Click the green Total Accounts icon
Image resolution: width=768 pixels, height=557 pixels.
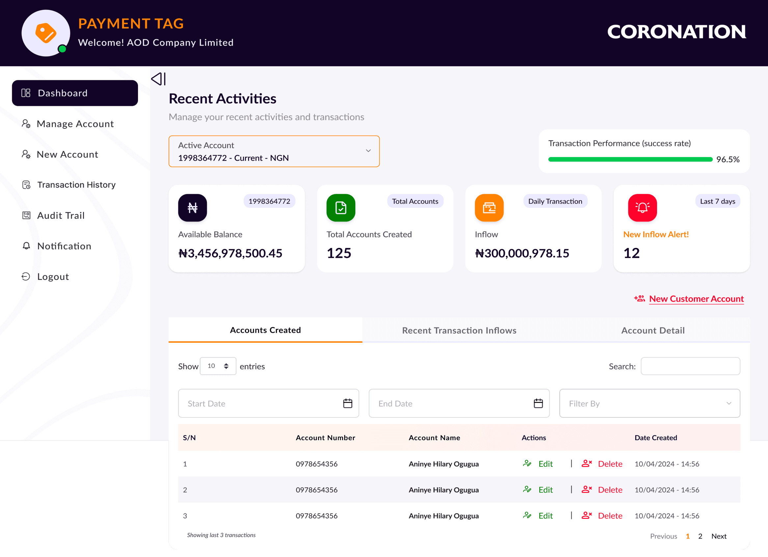tap(341, 208)
